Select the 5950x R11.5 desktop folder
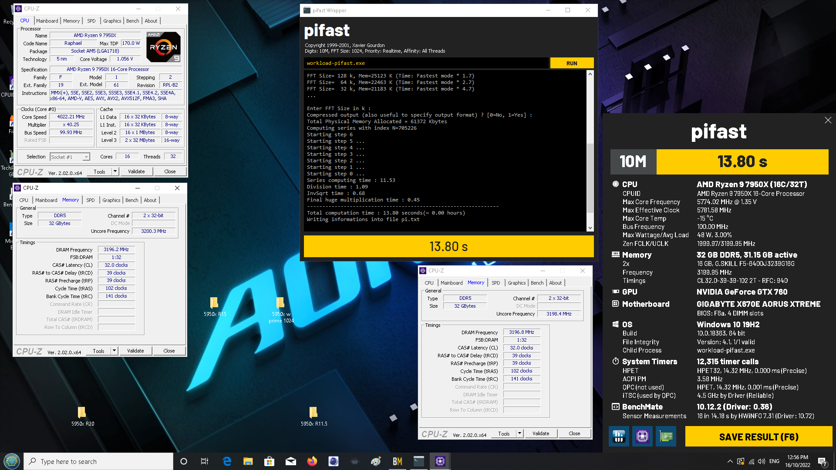Screen dimensions: 836x470 click(314, 416)
